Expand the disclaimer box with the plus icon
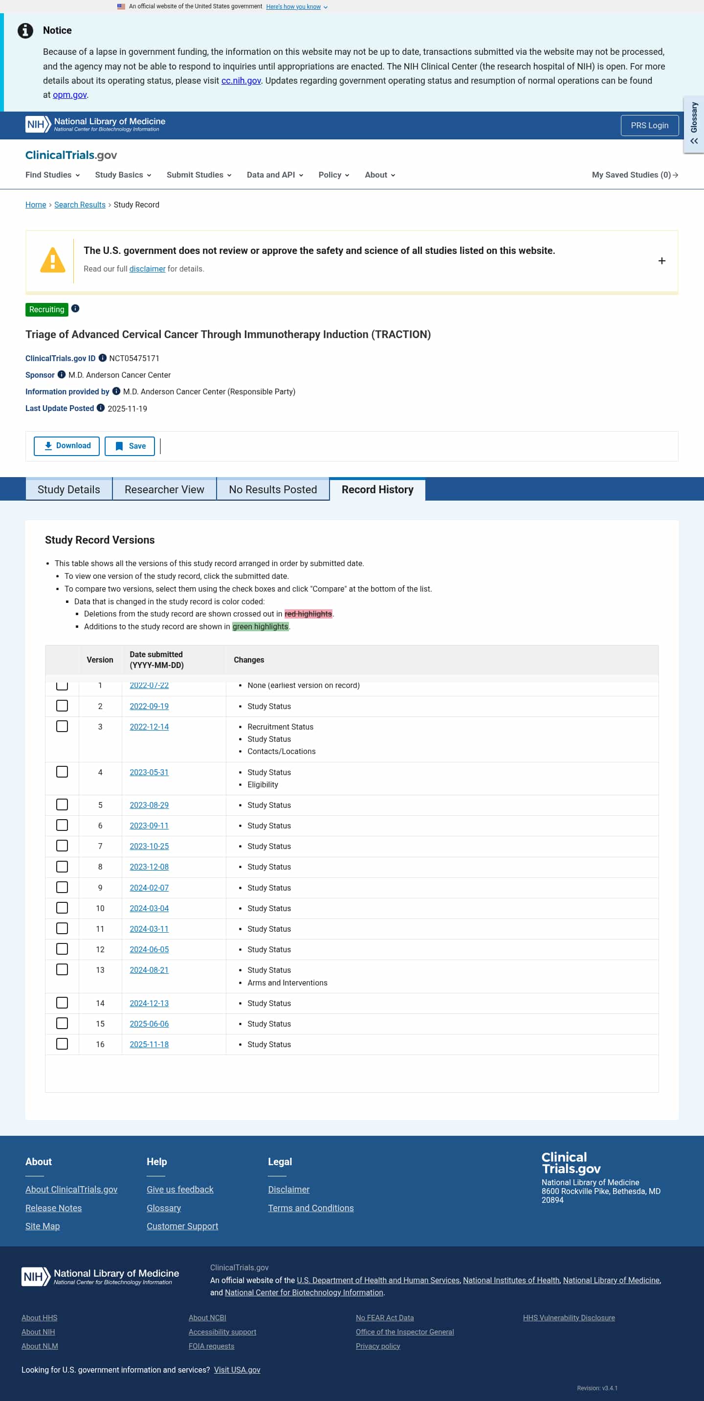Image resolution: width=704 pixels, height=1401 pixels. point(661,261)
